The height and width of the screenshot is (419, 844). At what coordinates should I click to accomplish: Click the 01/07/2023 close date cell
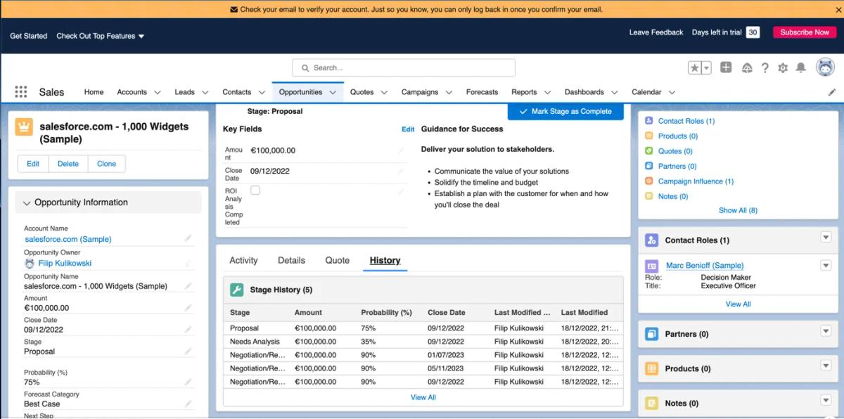click(x=446, y=355)
